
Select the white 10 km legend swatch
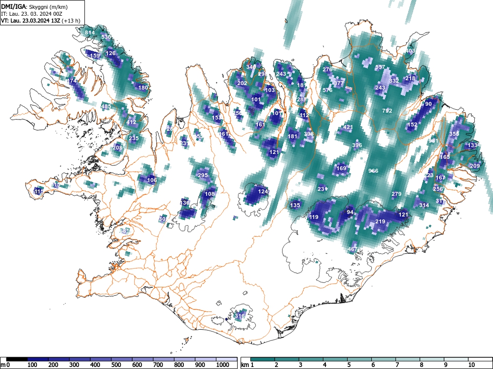480,359
